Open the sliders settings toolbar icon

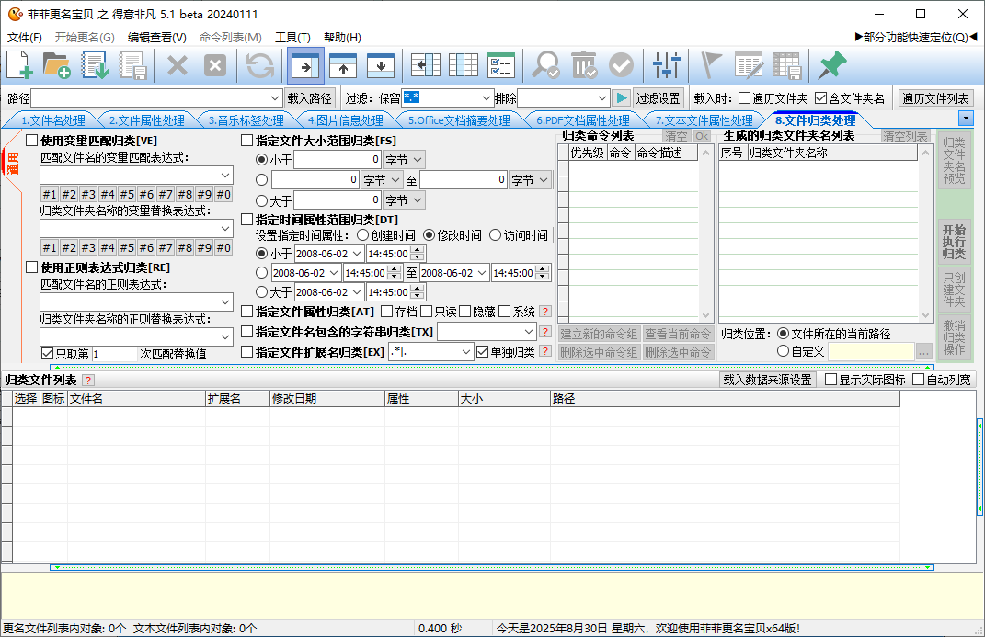(667, 65)
